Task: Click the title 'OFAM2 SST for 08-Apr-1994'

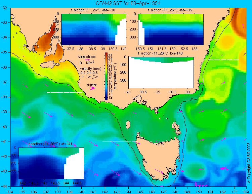Action: 128,3
